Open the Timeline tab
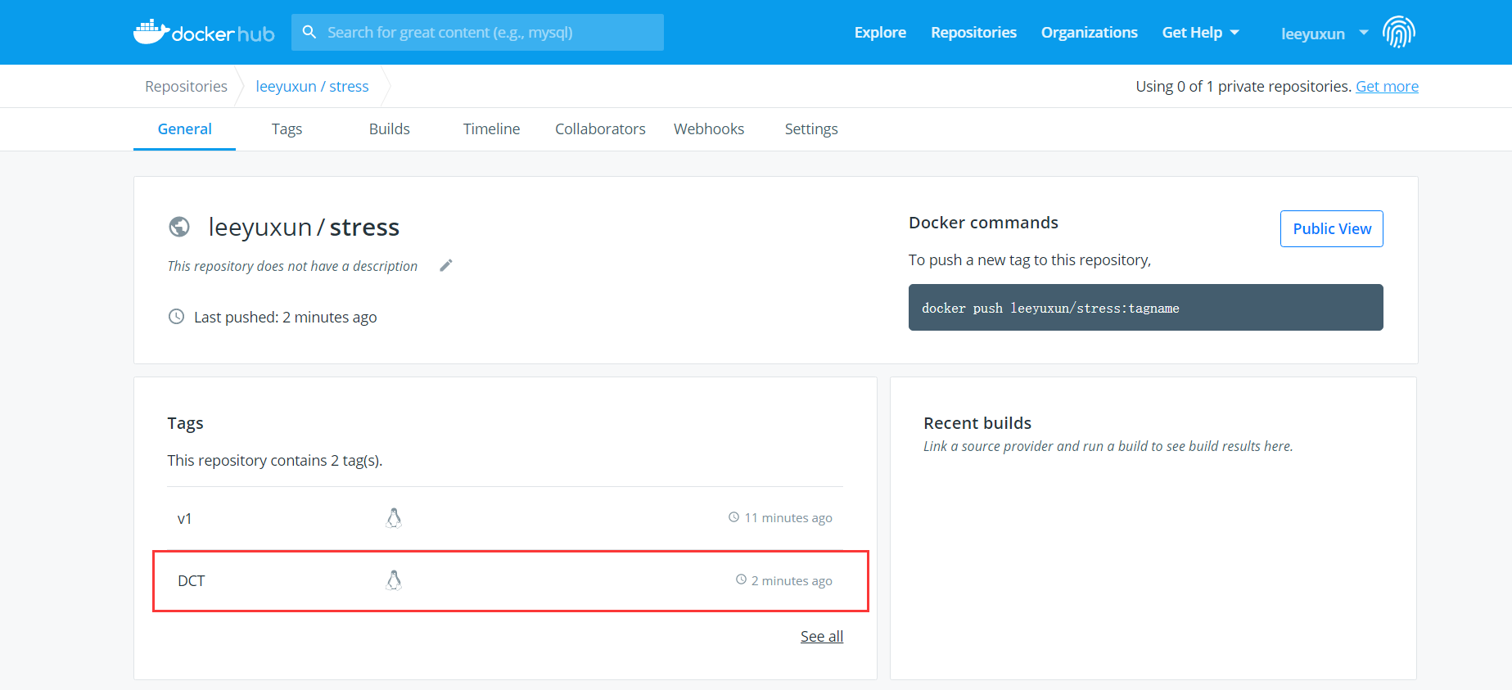The height and width of the screenshot is (690, 1512). click(492, 129)
